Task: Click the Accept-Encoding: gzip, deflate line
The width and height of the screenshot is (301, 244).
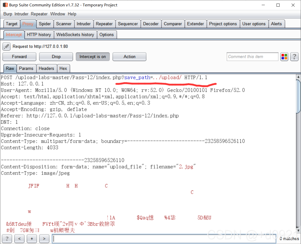Action: tap(44, 109)
